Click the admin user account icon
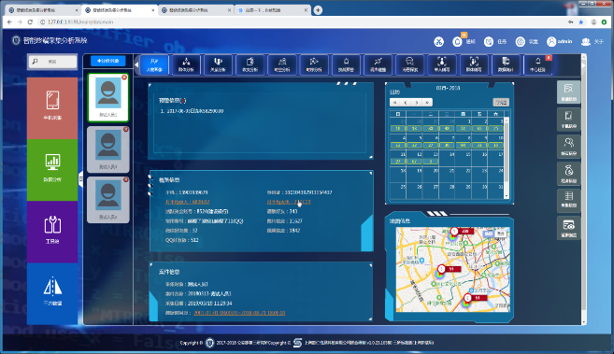 [551, 41]
